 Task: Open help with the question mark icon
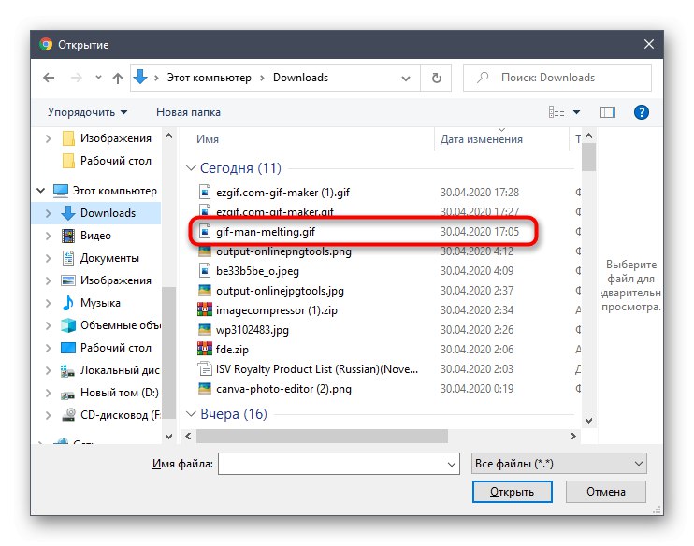642,112
